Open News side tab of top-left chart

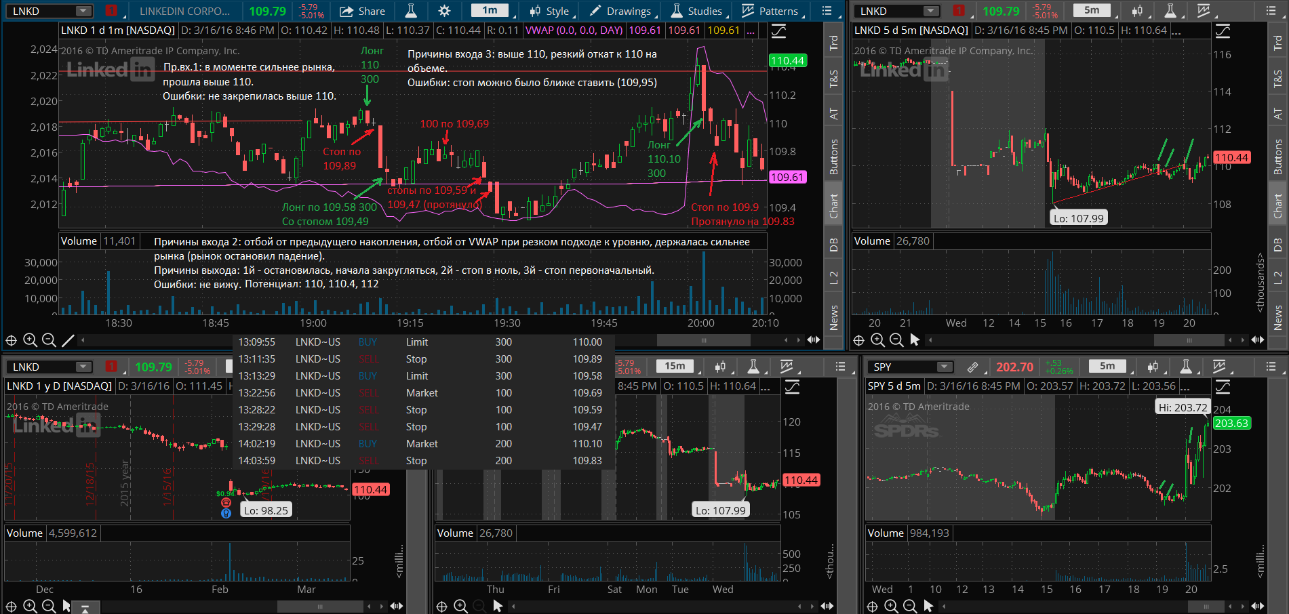834,317
